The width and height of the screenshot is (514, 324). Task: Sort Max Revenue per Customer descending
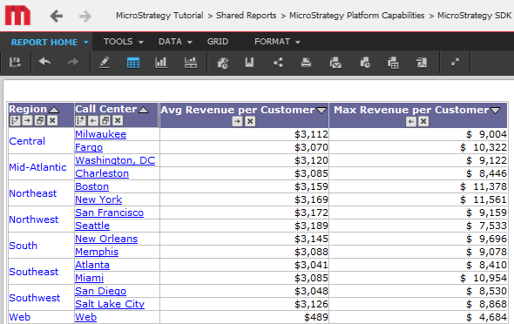(496, 111)
